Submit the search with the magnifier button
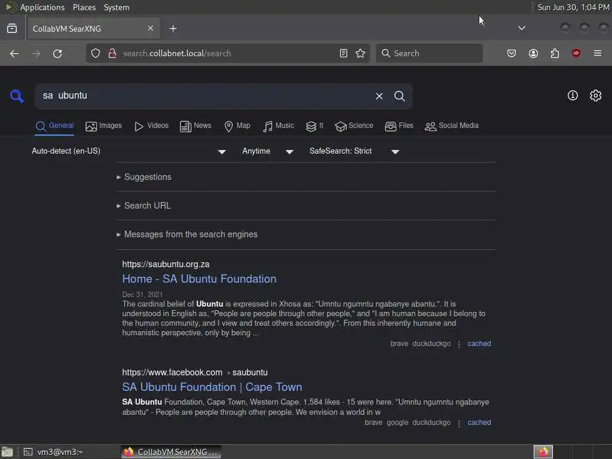Screen dimensions: 612x459 [x=399, y=96]
